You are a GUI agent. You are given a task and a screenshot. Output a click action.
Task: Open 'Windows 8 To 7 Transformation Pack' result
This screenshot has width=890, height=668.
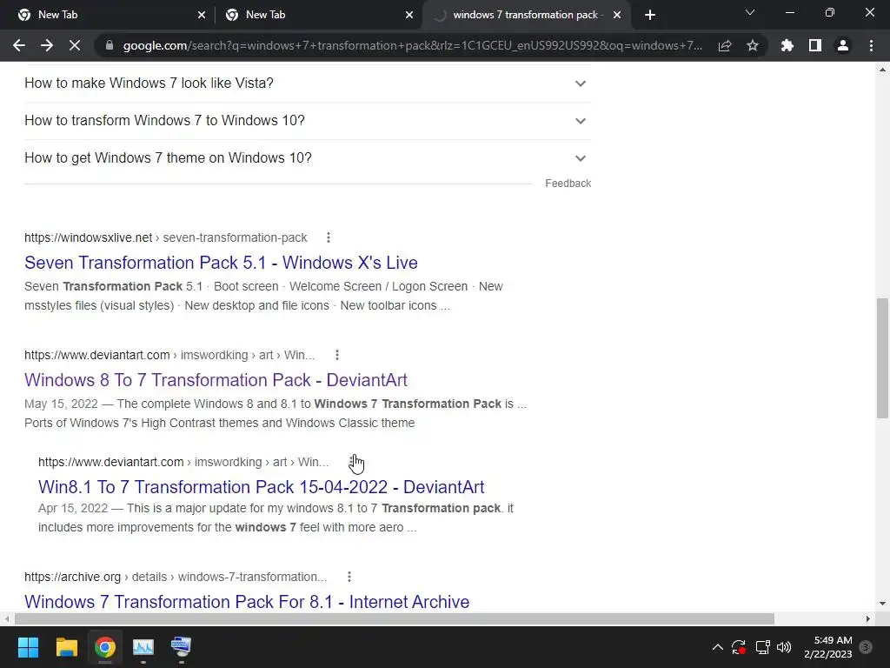216,380
